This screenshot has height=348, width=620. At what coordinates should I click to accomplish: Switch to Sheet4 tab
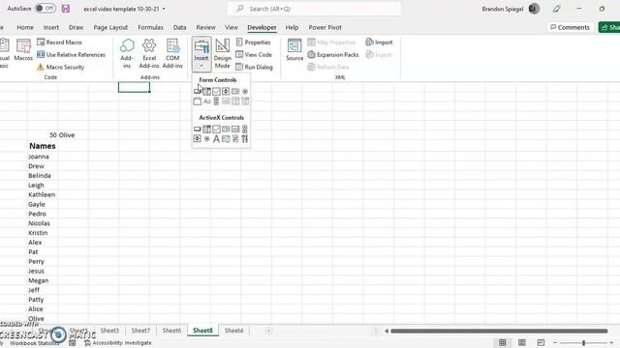(233, 331)
